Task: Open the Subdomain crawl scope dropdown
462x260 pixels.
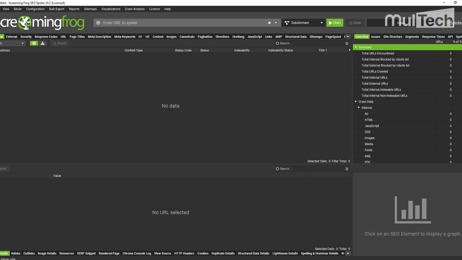Action: 303,23
